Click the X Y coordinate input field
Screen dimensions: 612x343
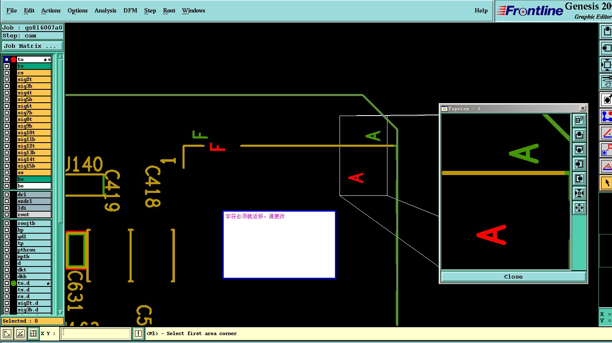click(x=96, y=333)
